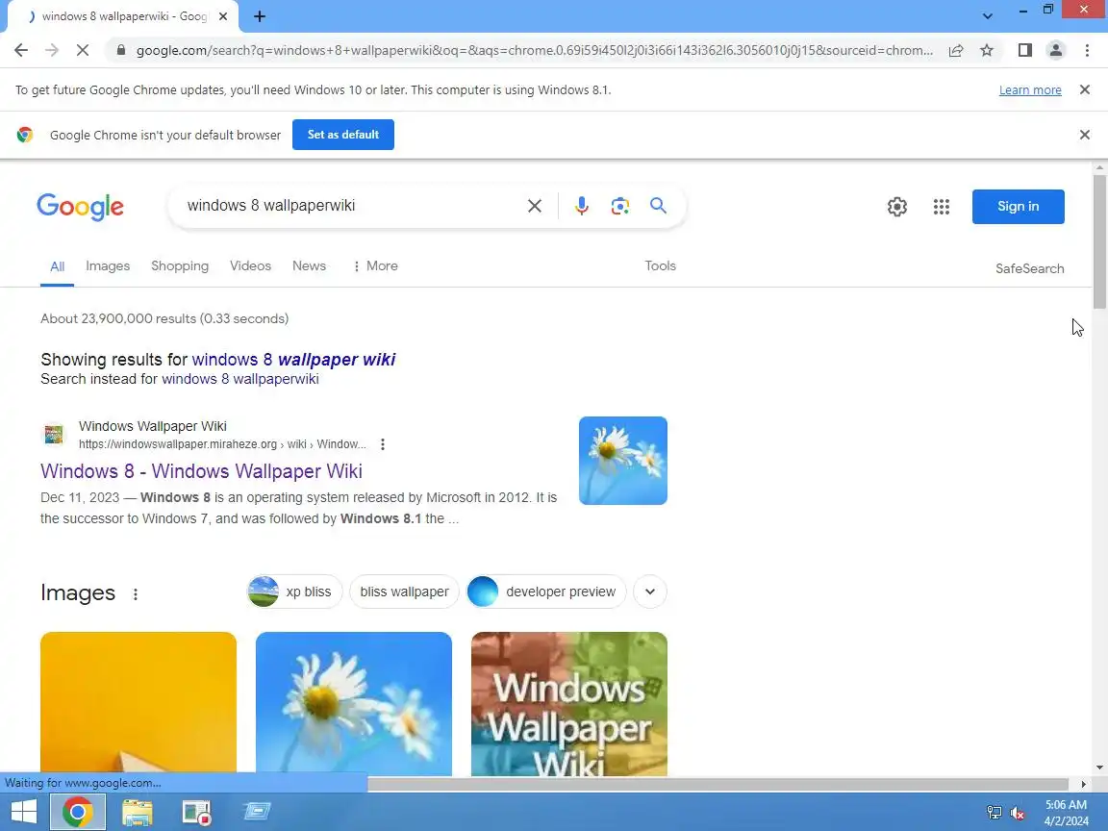Switch to the Images tab
1108x831 pixels.
[x=108, y=265]
